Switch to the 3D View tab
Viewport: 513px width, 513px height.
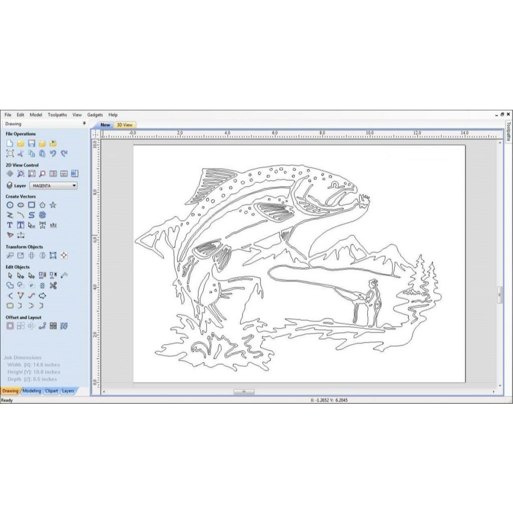pos(125,125)
